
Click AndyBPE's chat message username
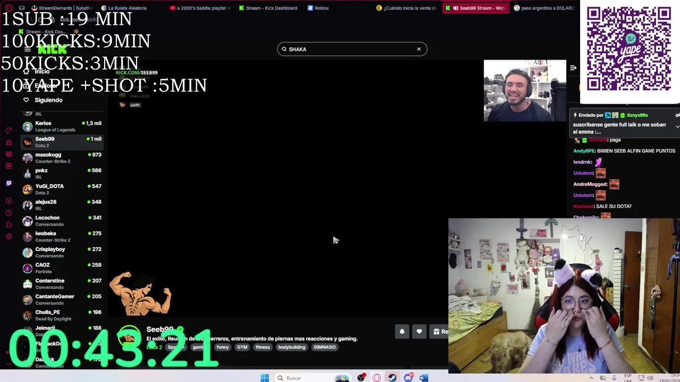point(584,151)
